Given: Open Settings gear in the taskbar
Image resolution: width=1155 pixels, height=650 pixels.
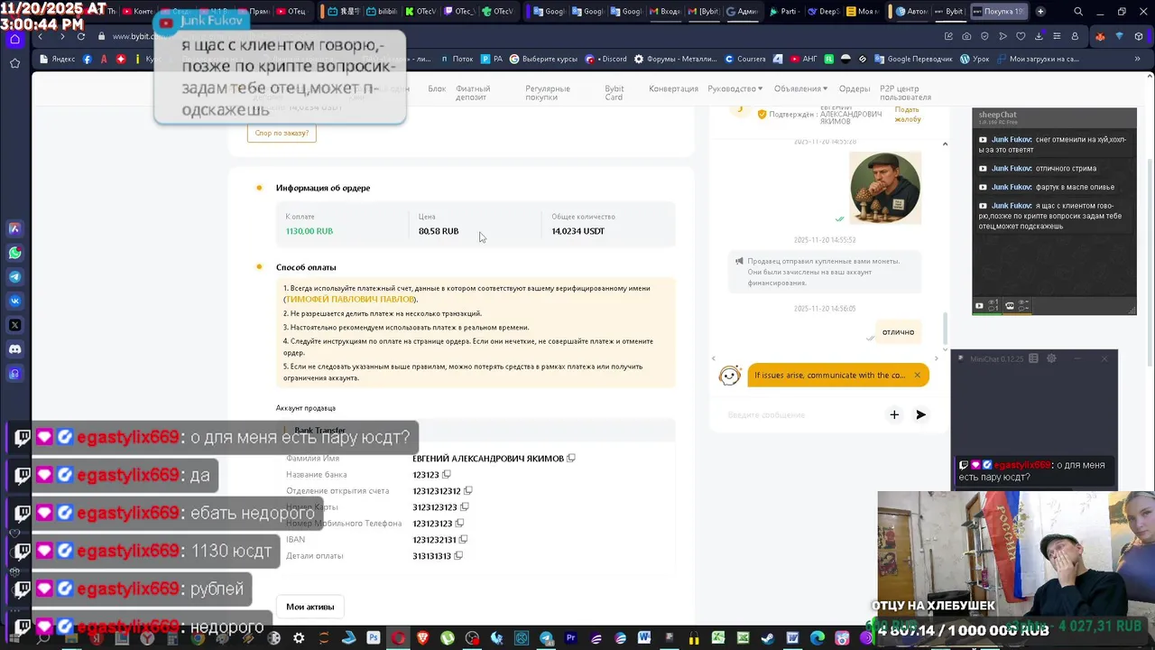Looking at the screenshot, I should (x=299, y=638).
